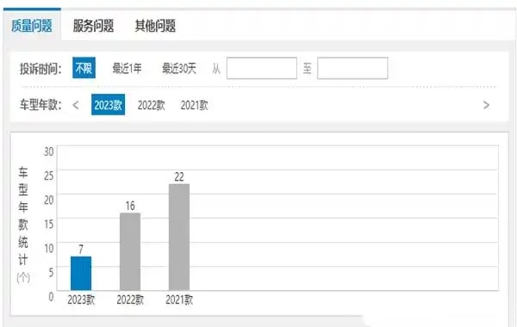This screenshot has width=517, height=327.
Task: Select the 不限 complaint time filter
Action: point(84,68)
